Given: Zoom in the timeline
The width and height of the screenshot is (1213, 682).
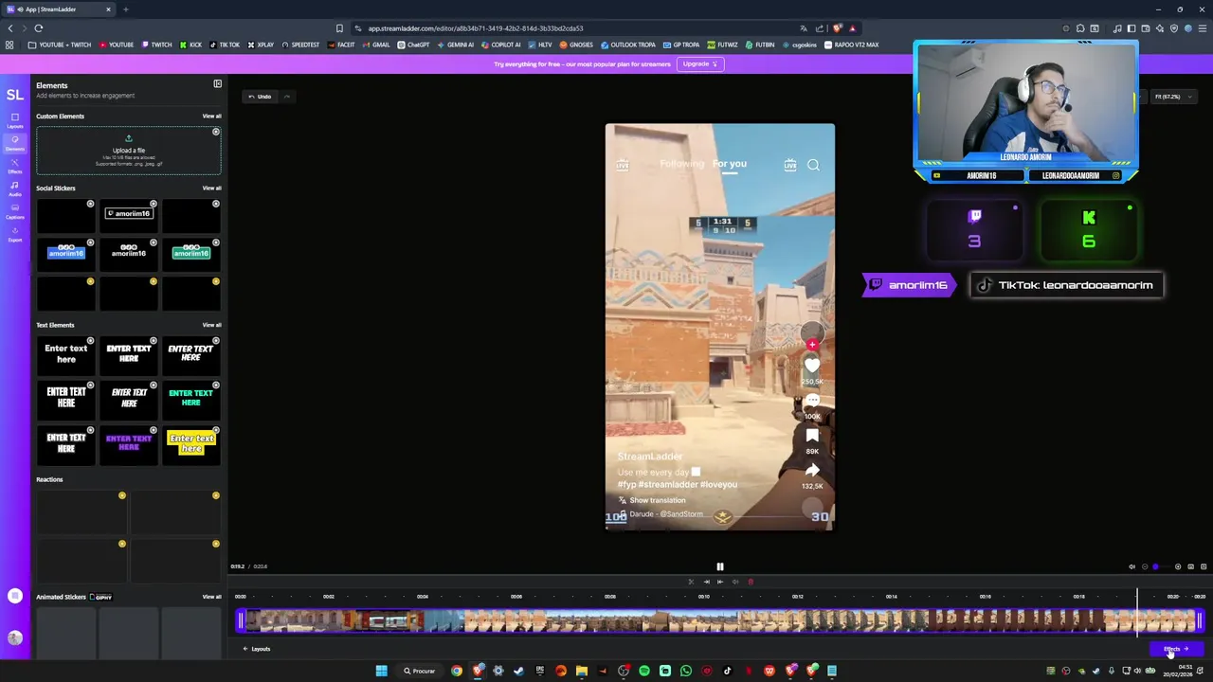Looking at the screenshot, I should (x=1178, y=566).
